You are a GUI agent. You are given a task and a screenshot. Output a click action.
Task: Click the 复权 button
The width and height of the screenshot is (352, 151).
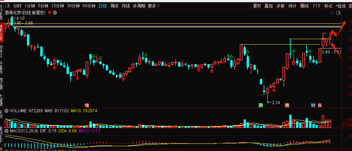pos(257,6)
